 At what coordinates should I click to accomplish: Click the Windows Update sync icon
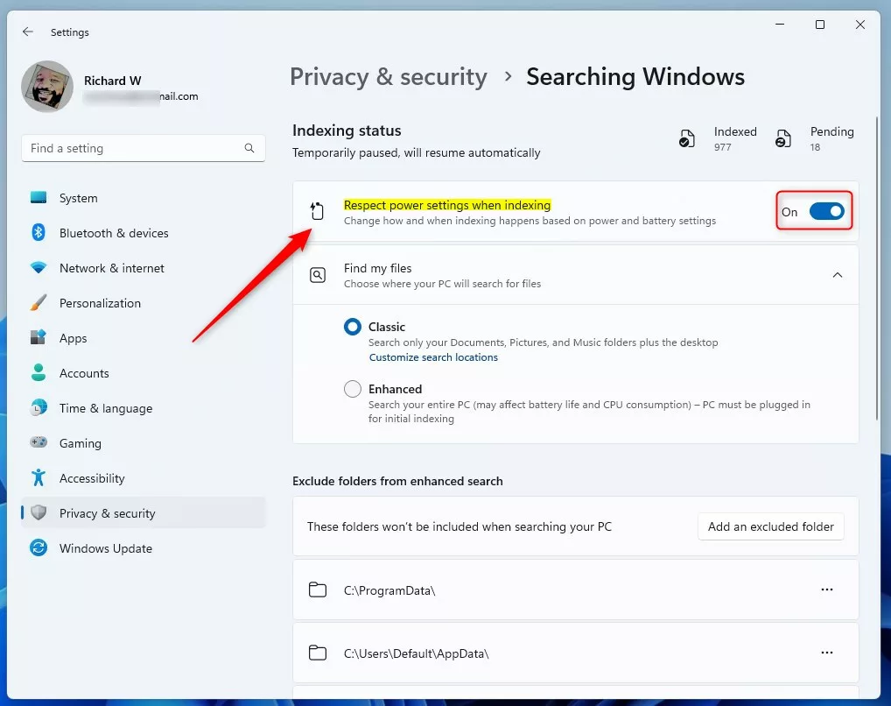tap(39, 547)
